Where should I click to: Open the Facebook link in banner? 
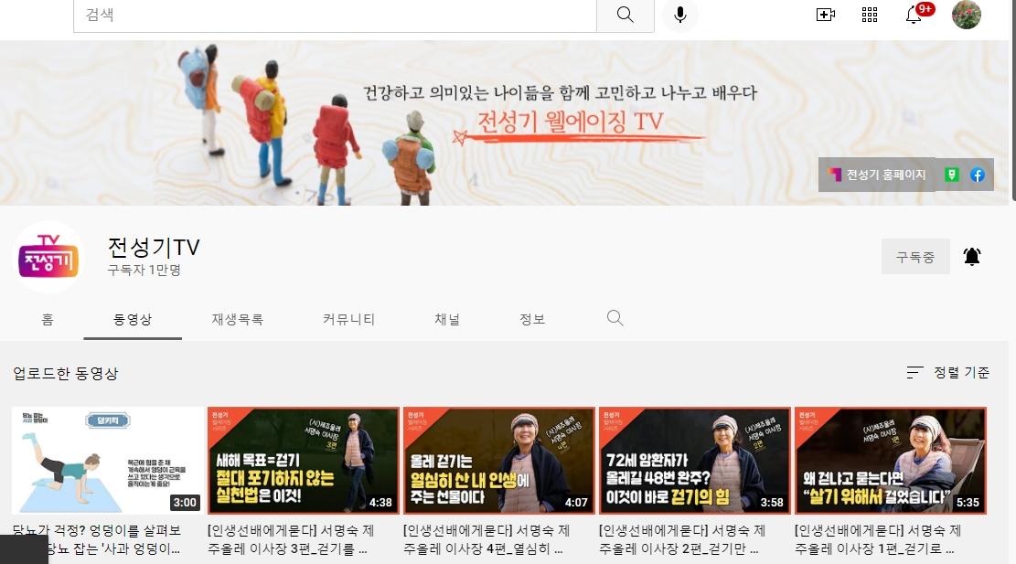point(977,175)
